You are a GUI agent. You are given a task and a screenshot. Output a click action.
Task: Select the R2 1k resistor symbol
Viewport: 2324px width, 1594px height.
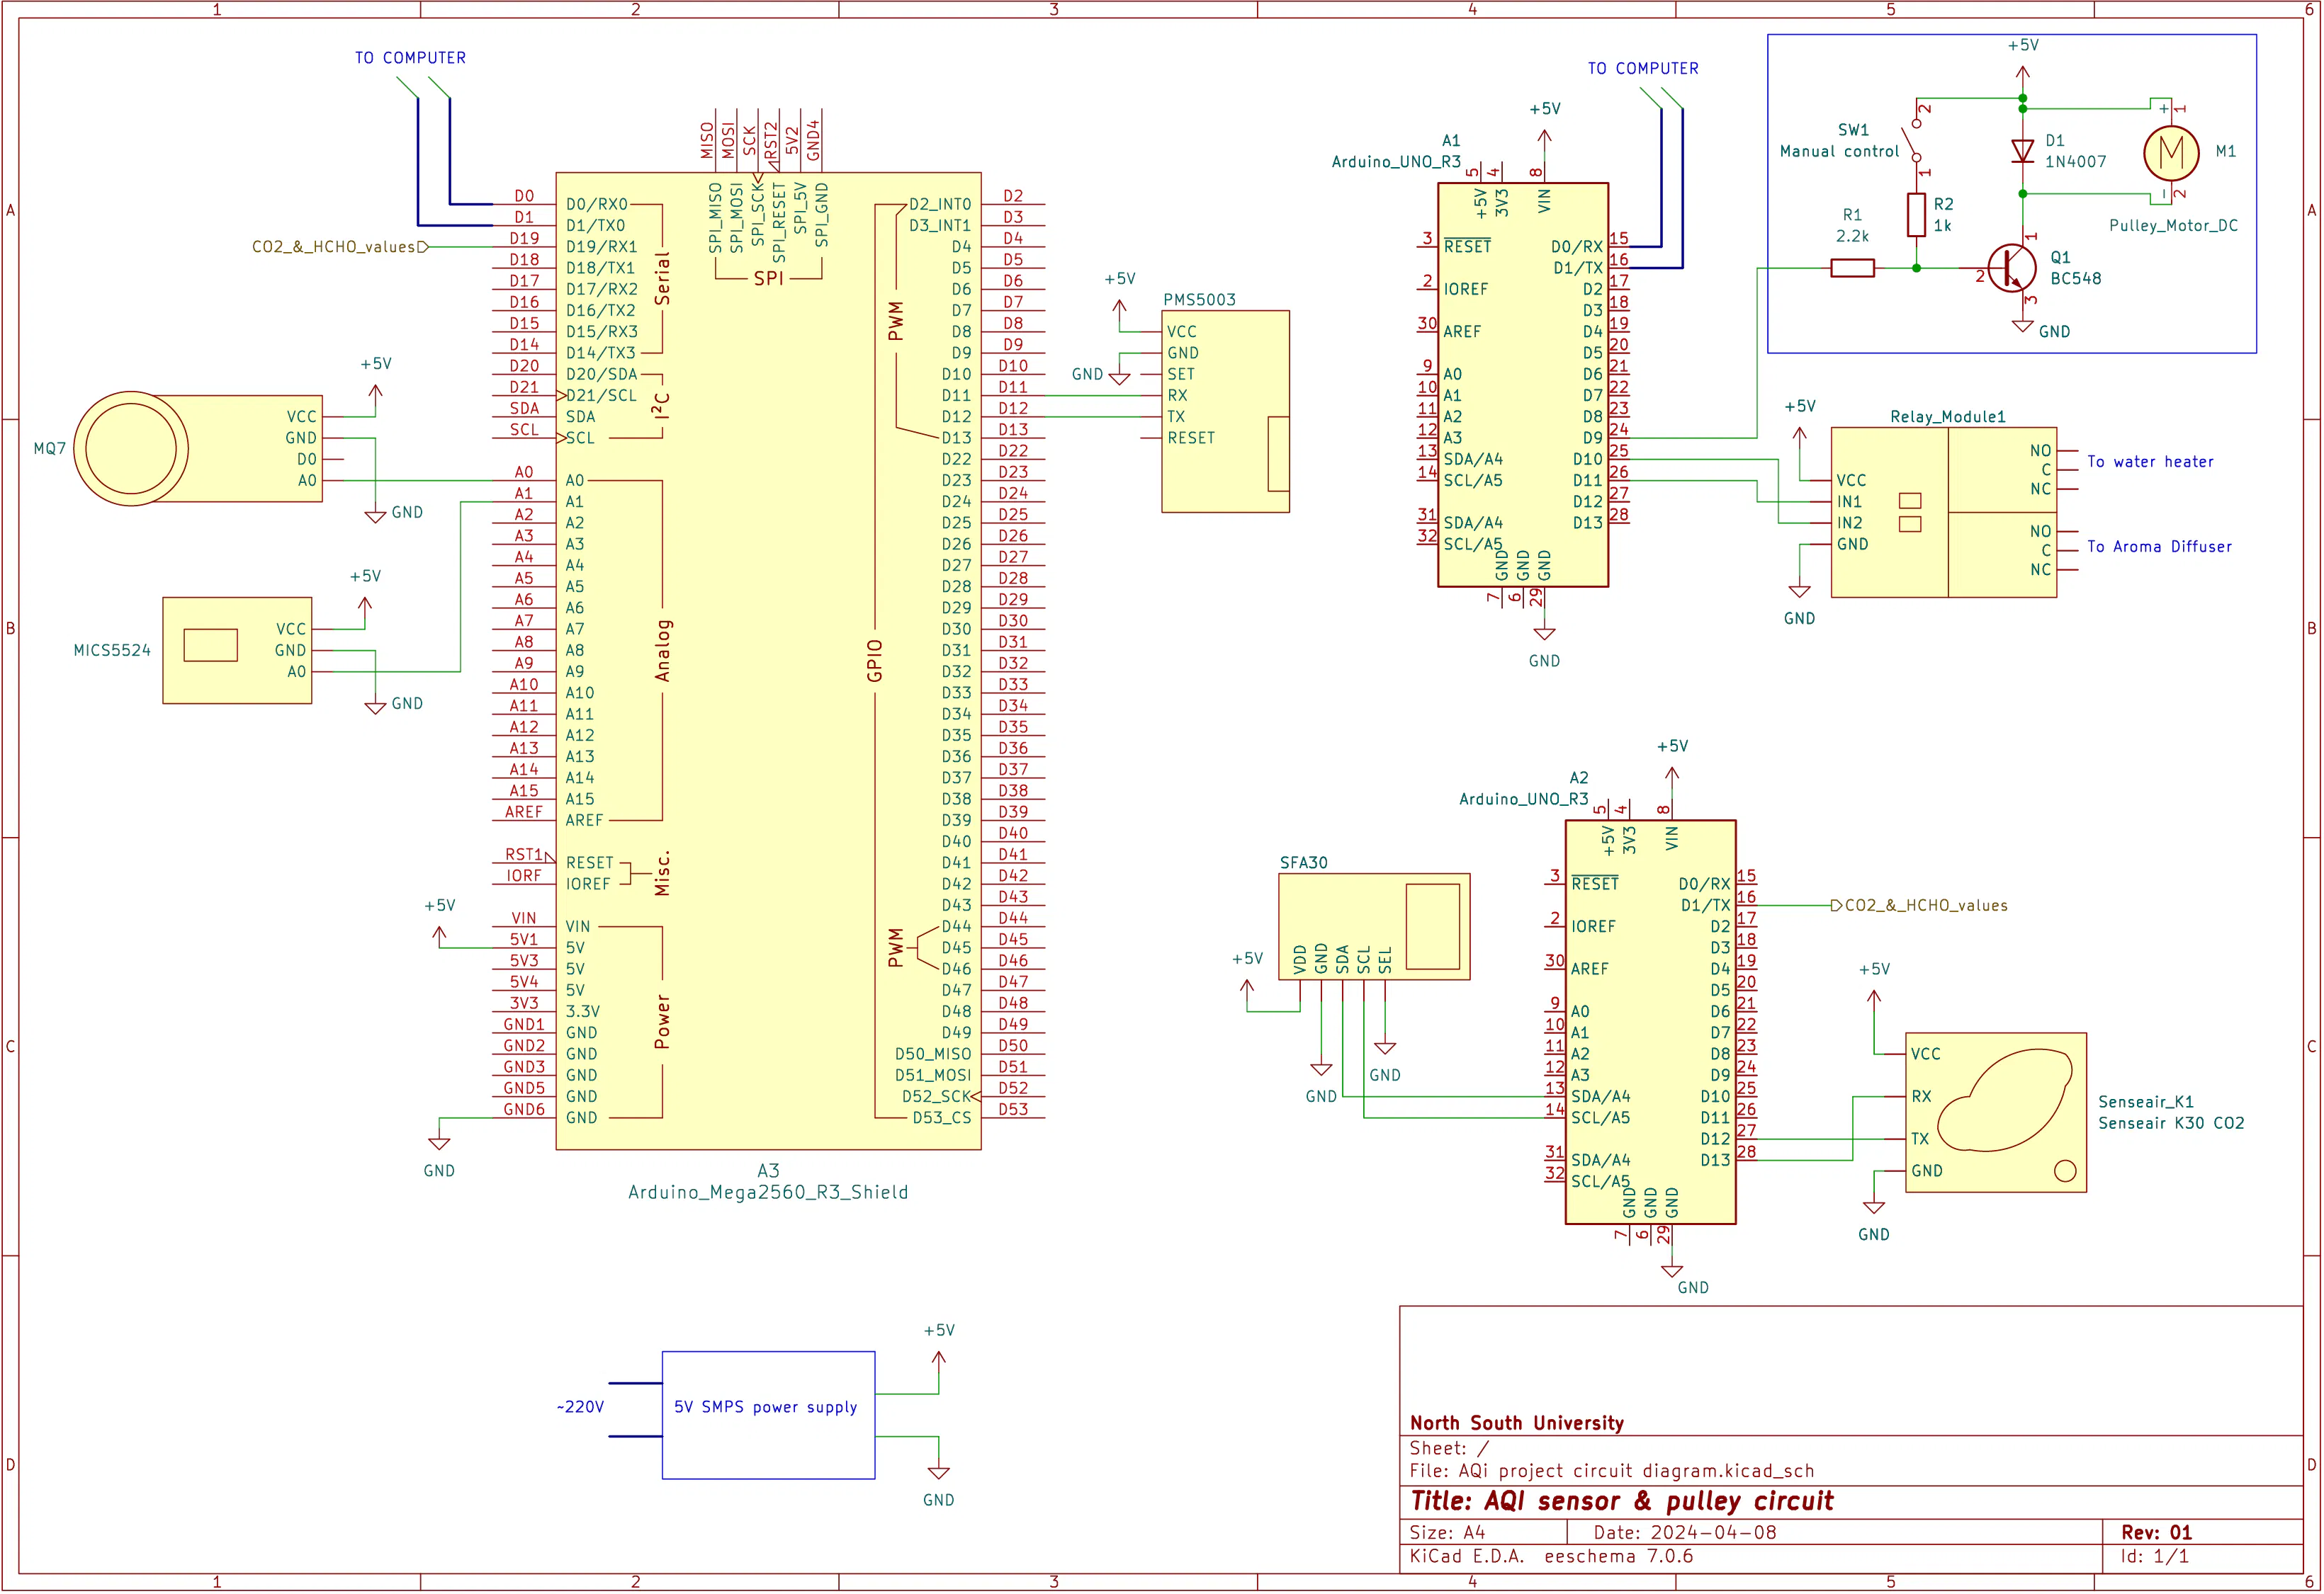point(1916,215)
